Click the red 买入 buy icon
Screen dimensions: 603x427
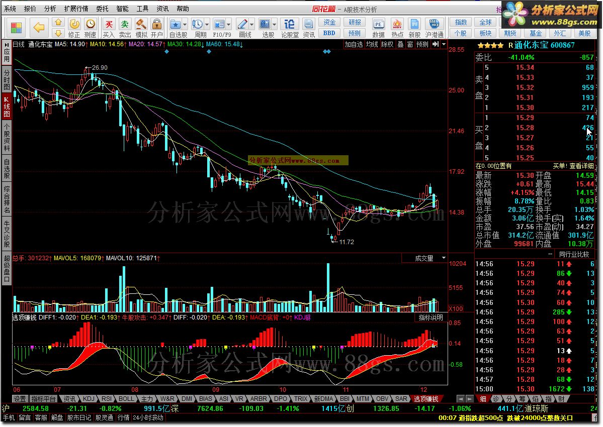click(109, 28)
